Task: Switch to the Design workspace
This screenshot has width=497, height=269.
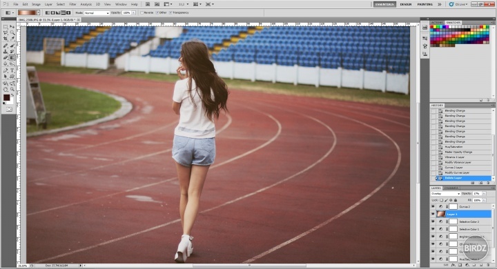Action: 406,4
